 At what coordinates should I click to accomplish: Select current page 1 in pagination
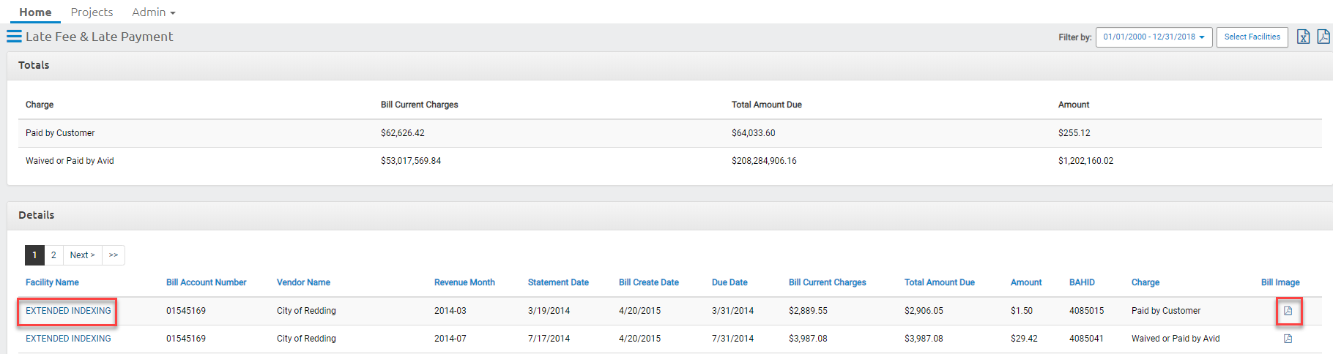pyautogui.click(x=34, y=255)
